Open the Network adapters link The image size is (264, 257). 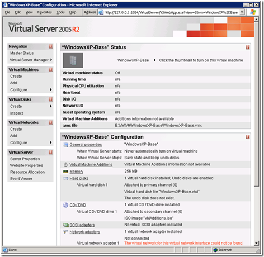pyautogui.click(x=85, y=232)
